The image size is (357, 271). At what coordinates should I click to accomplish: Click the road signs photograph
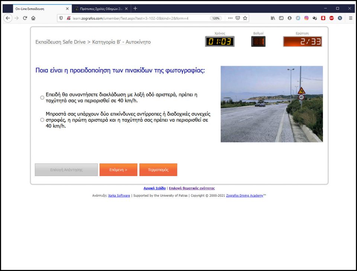(271, 104)
